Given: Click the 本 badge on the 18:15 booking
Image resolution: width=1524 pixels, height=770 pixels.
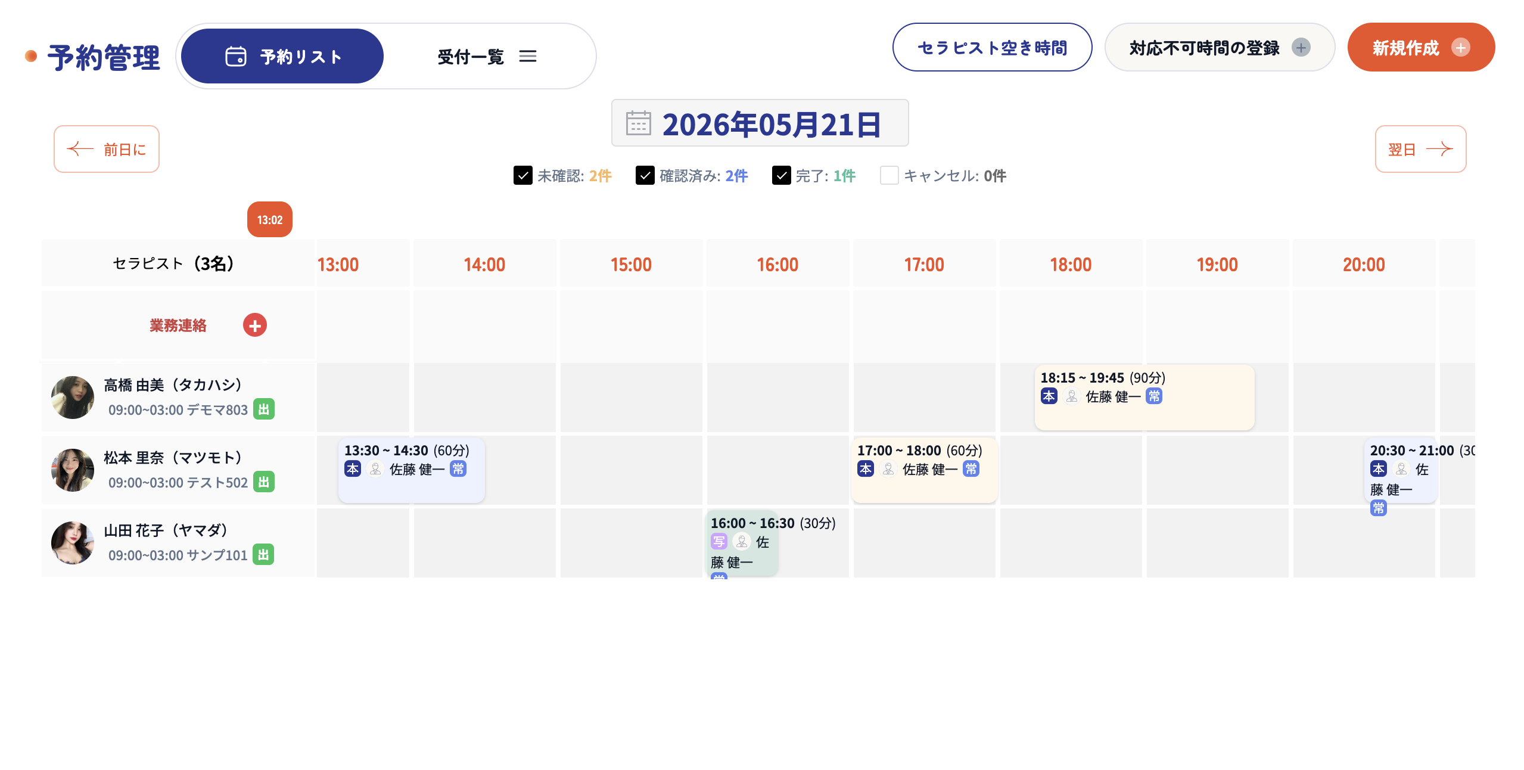Looking at the screenshot, I should pos(1049,396).
